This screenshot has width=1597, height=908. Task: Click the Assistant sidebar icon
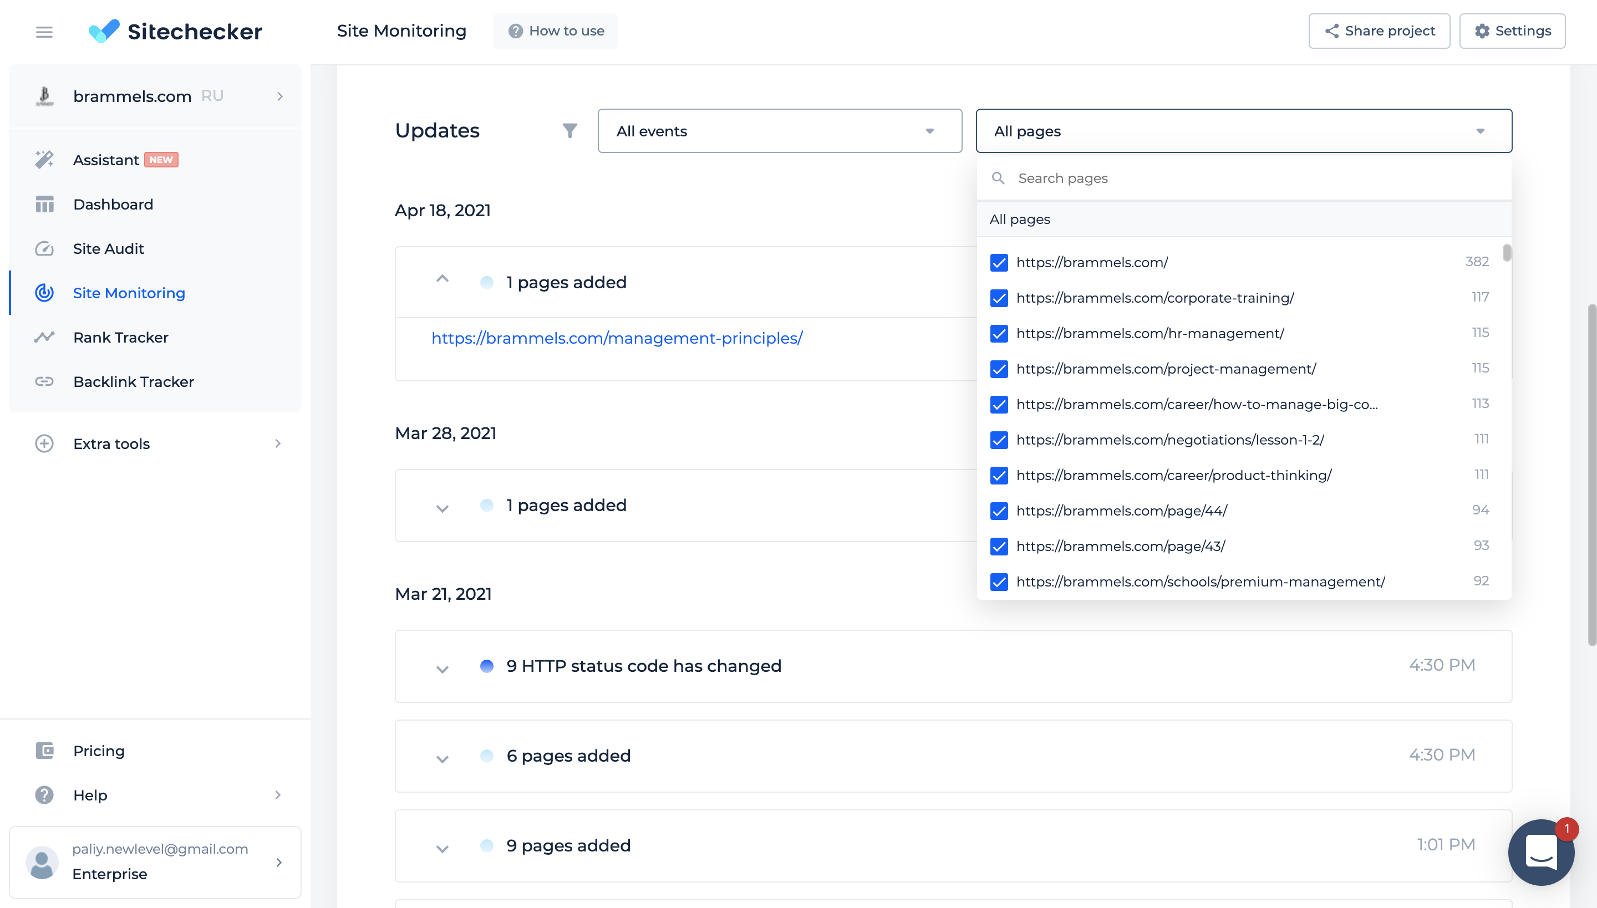[x=45, y=159]
